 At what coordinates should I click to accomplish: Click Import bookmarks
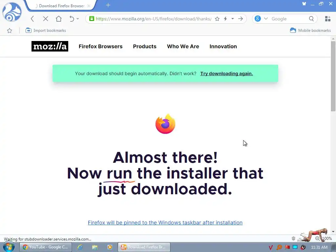tap(46, 31)
